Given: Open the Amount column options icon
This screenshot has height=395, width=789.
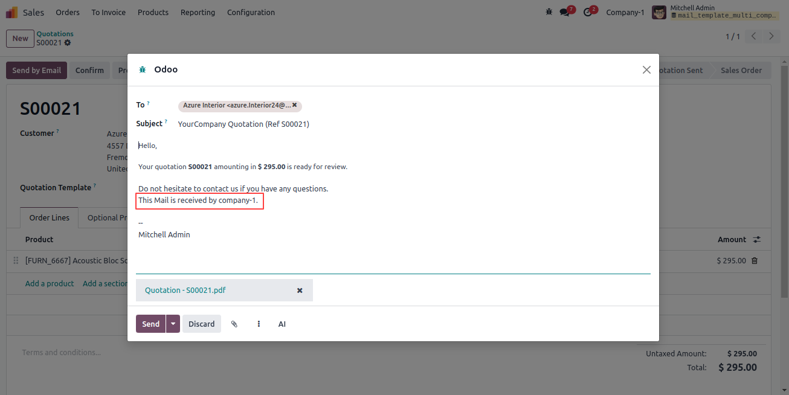Looking at the screenshot, I should (757, 239).
